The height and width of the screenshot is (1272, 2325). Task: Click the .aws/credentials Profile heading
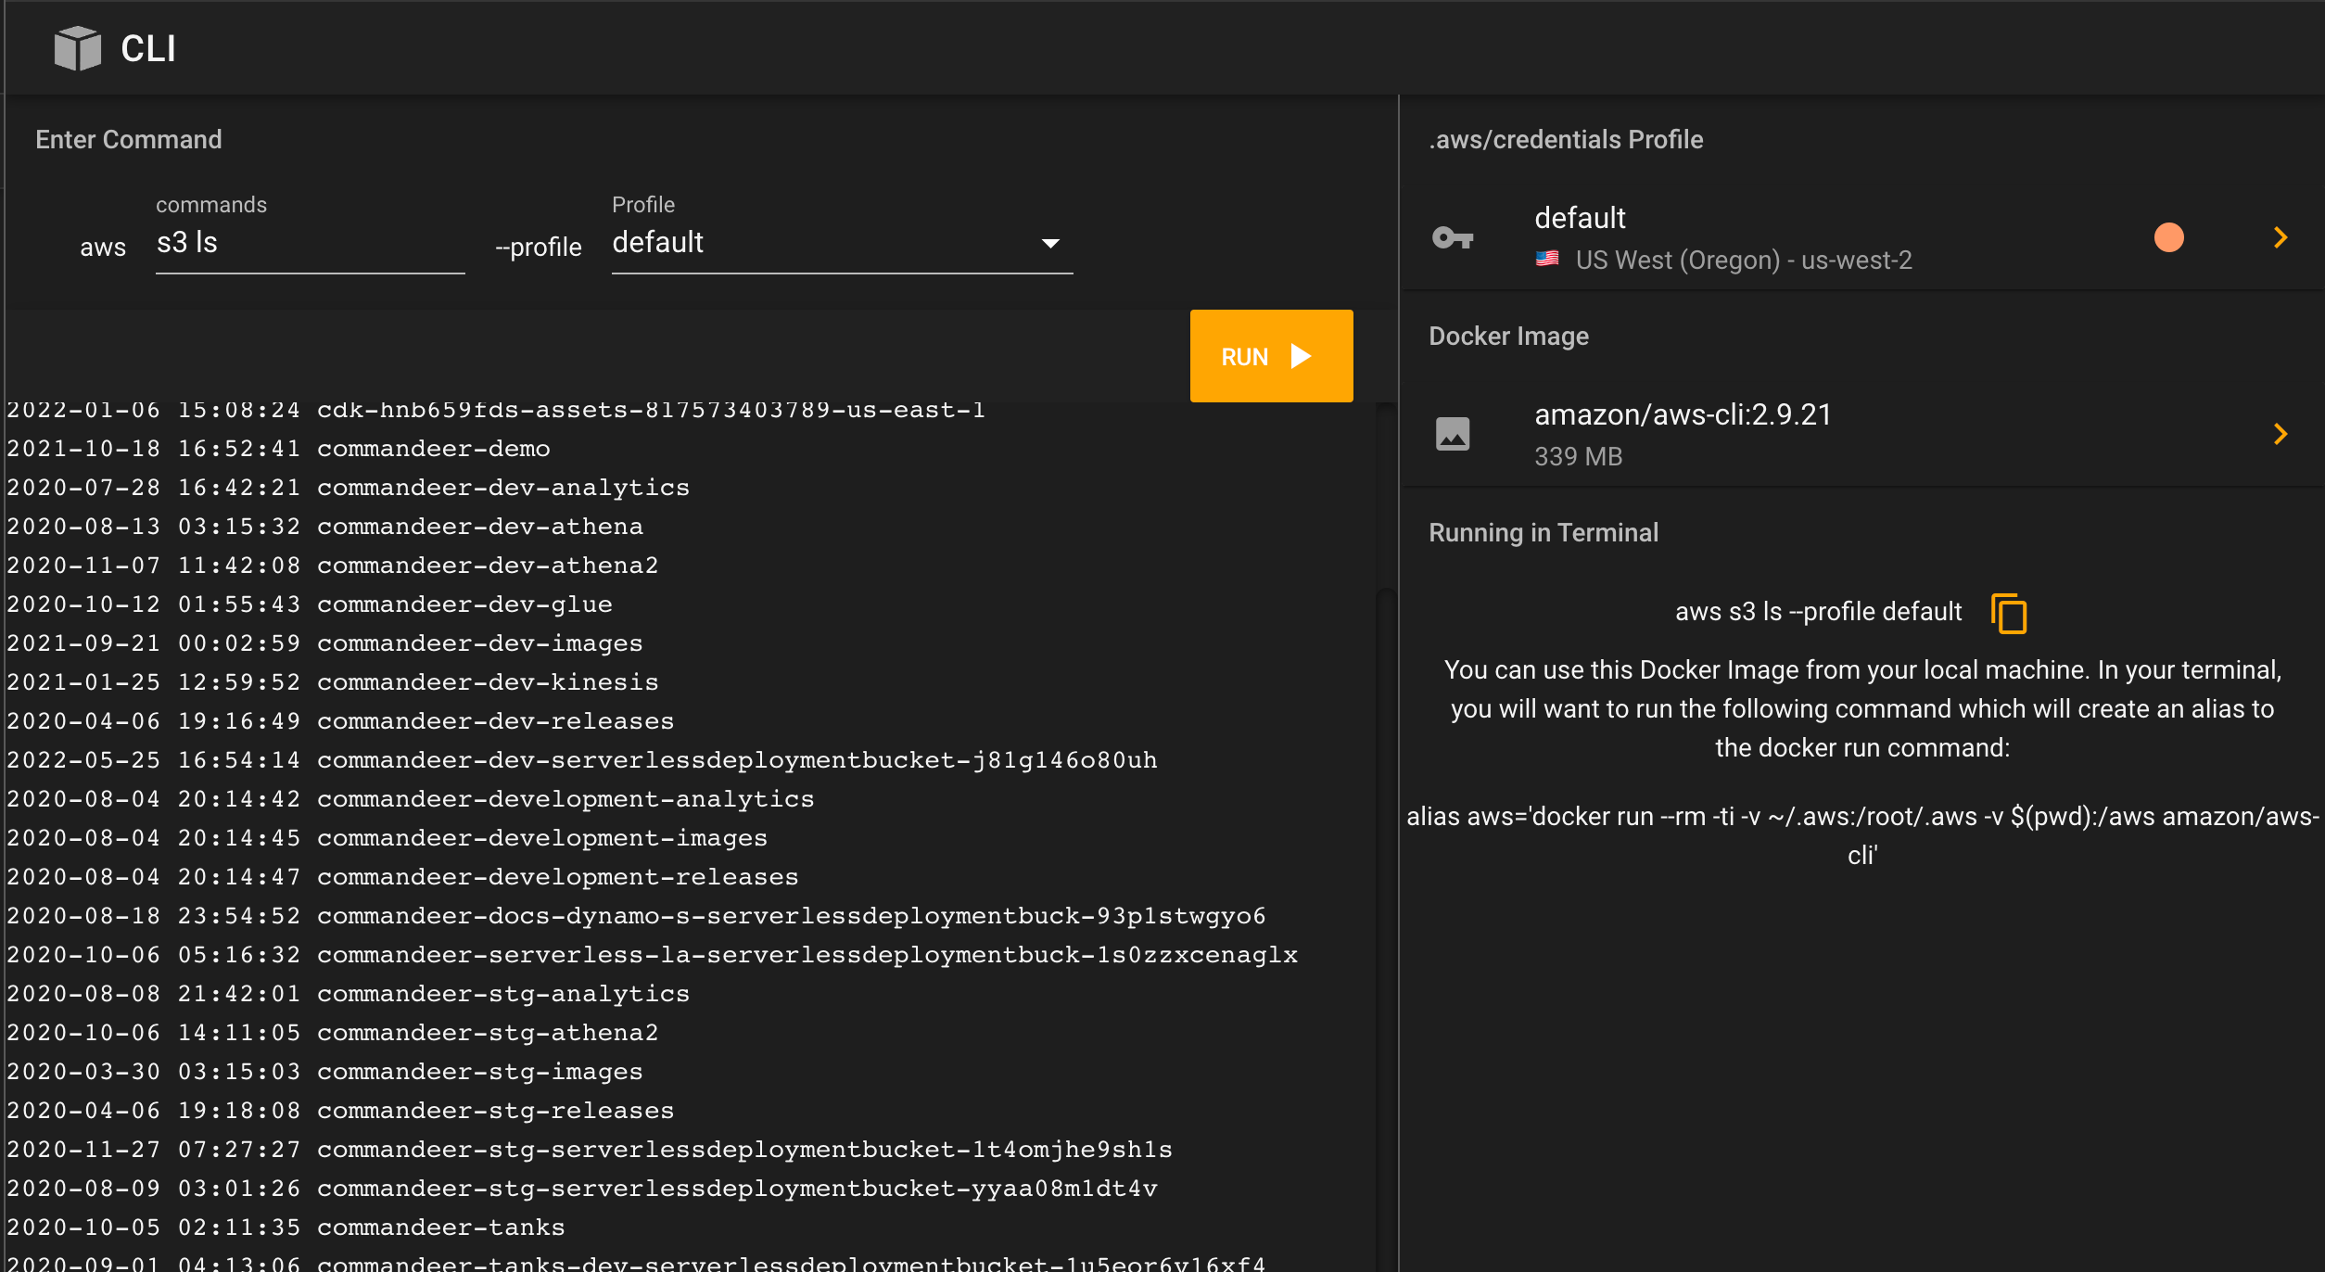tap(1566, 139)
